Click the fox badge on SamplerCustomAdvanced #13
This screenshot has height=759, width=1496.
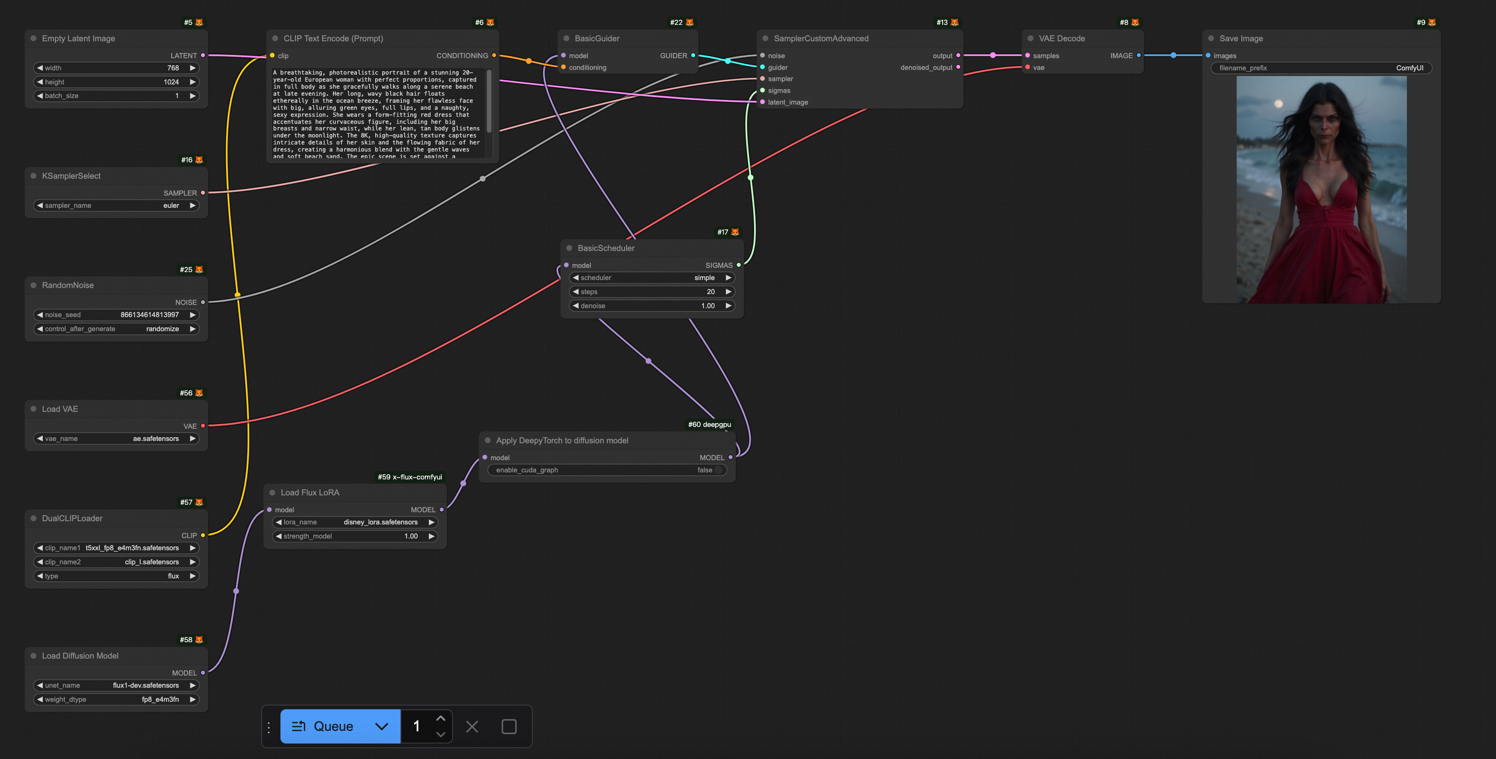tap(955, 22)
